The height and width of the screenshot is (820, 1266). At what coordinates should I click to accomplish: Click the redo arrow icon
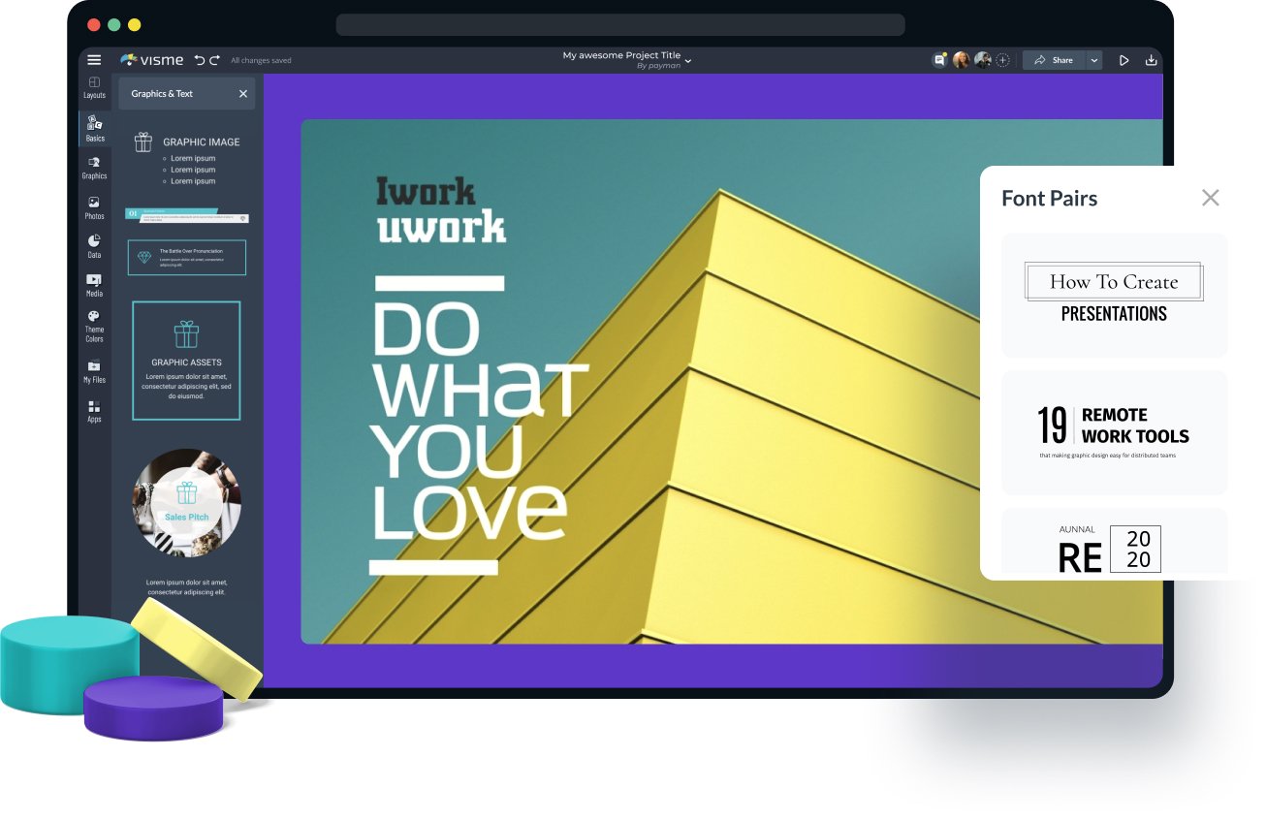tap(214, 60)
